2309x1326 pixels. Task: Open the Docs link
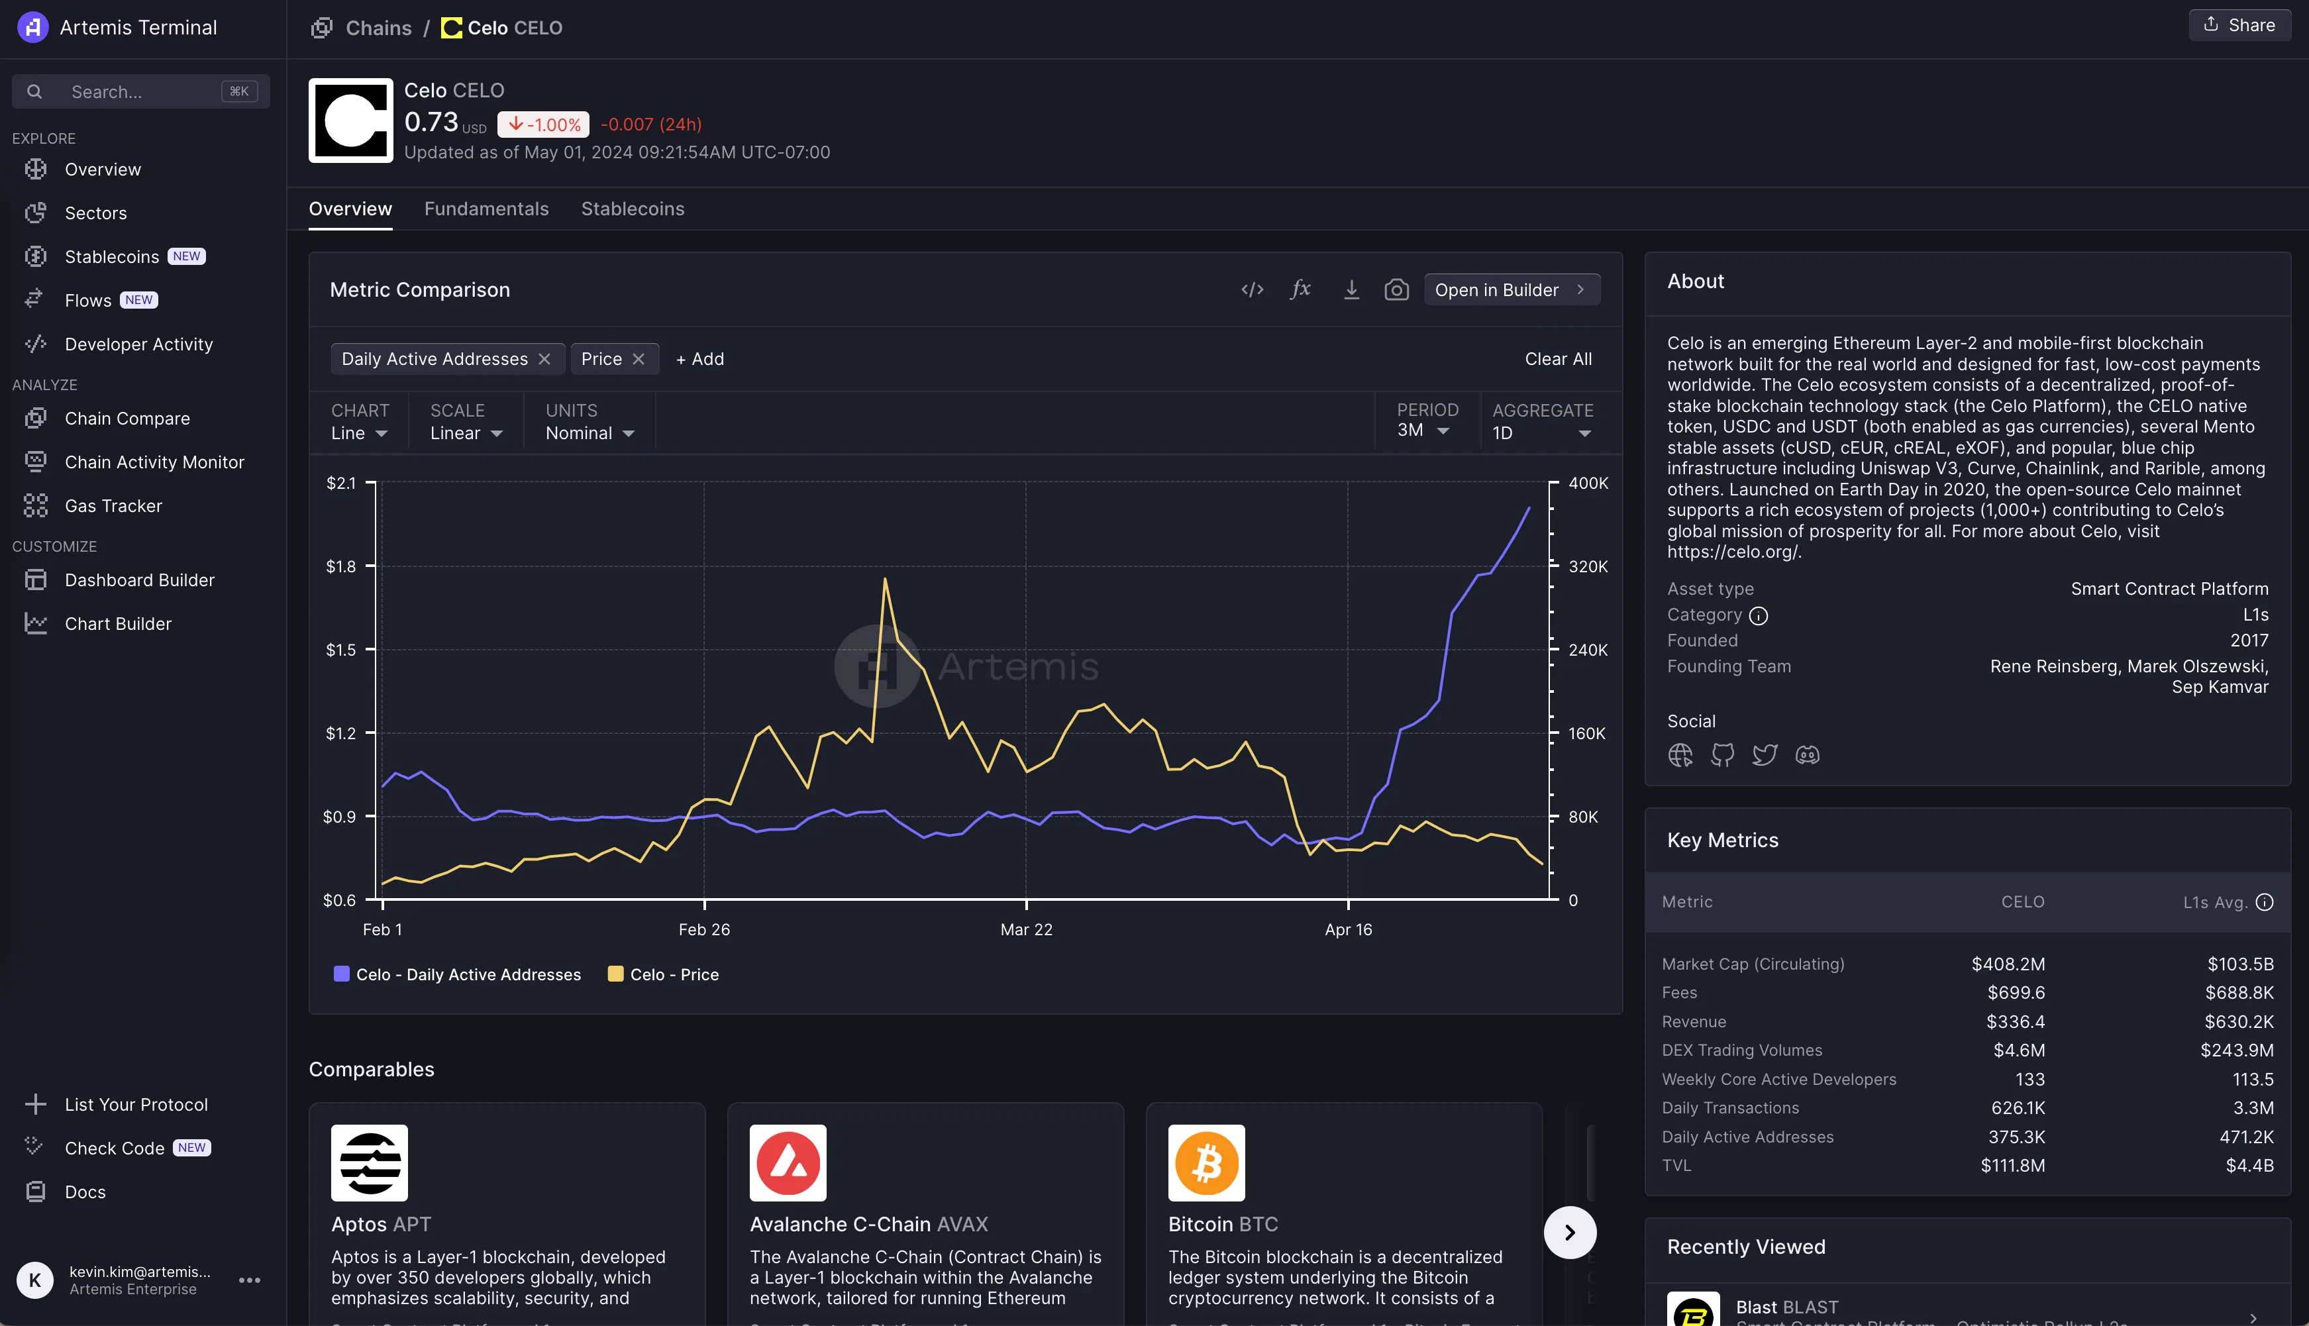click(85, 1192)
